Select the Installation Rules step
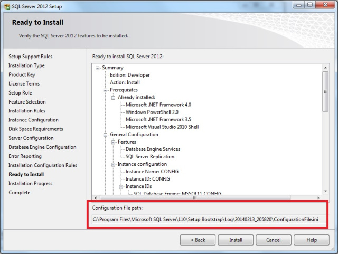The width and height of the screenshot is (338, 254). [27, 111]
